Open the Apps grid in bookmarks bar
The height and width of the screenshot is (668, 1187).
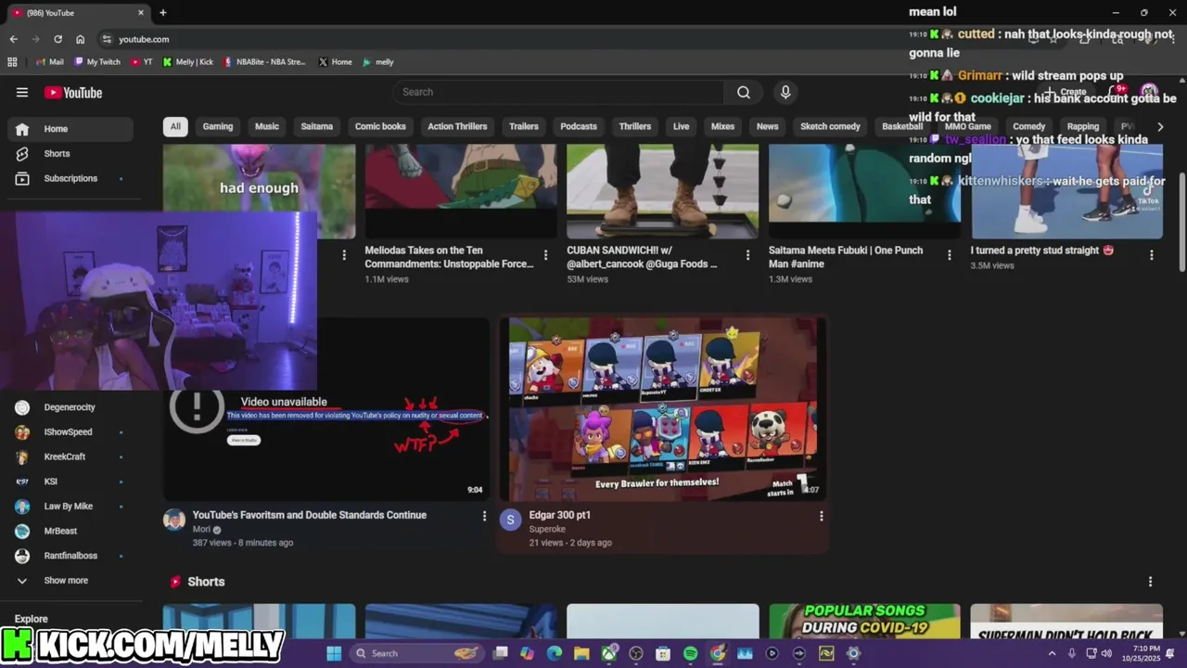point(12,62)
